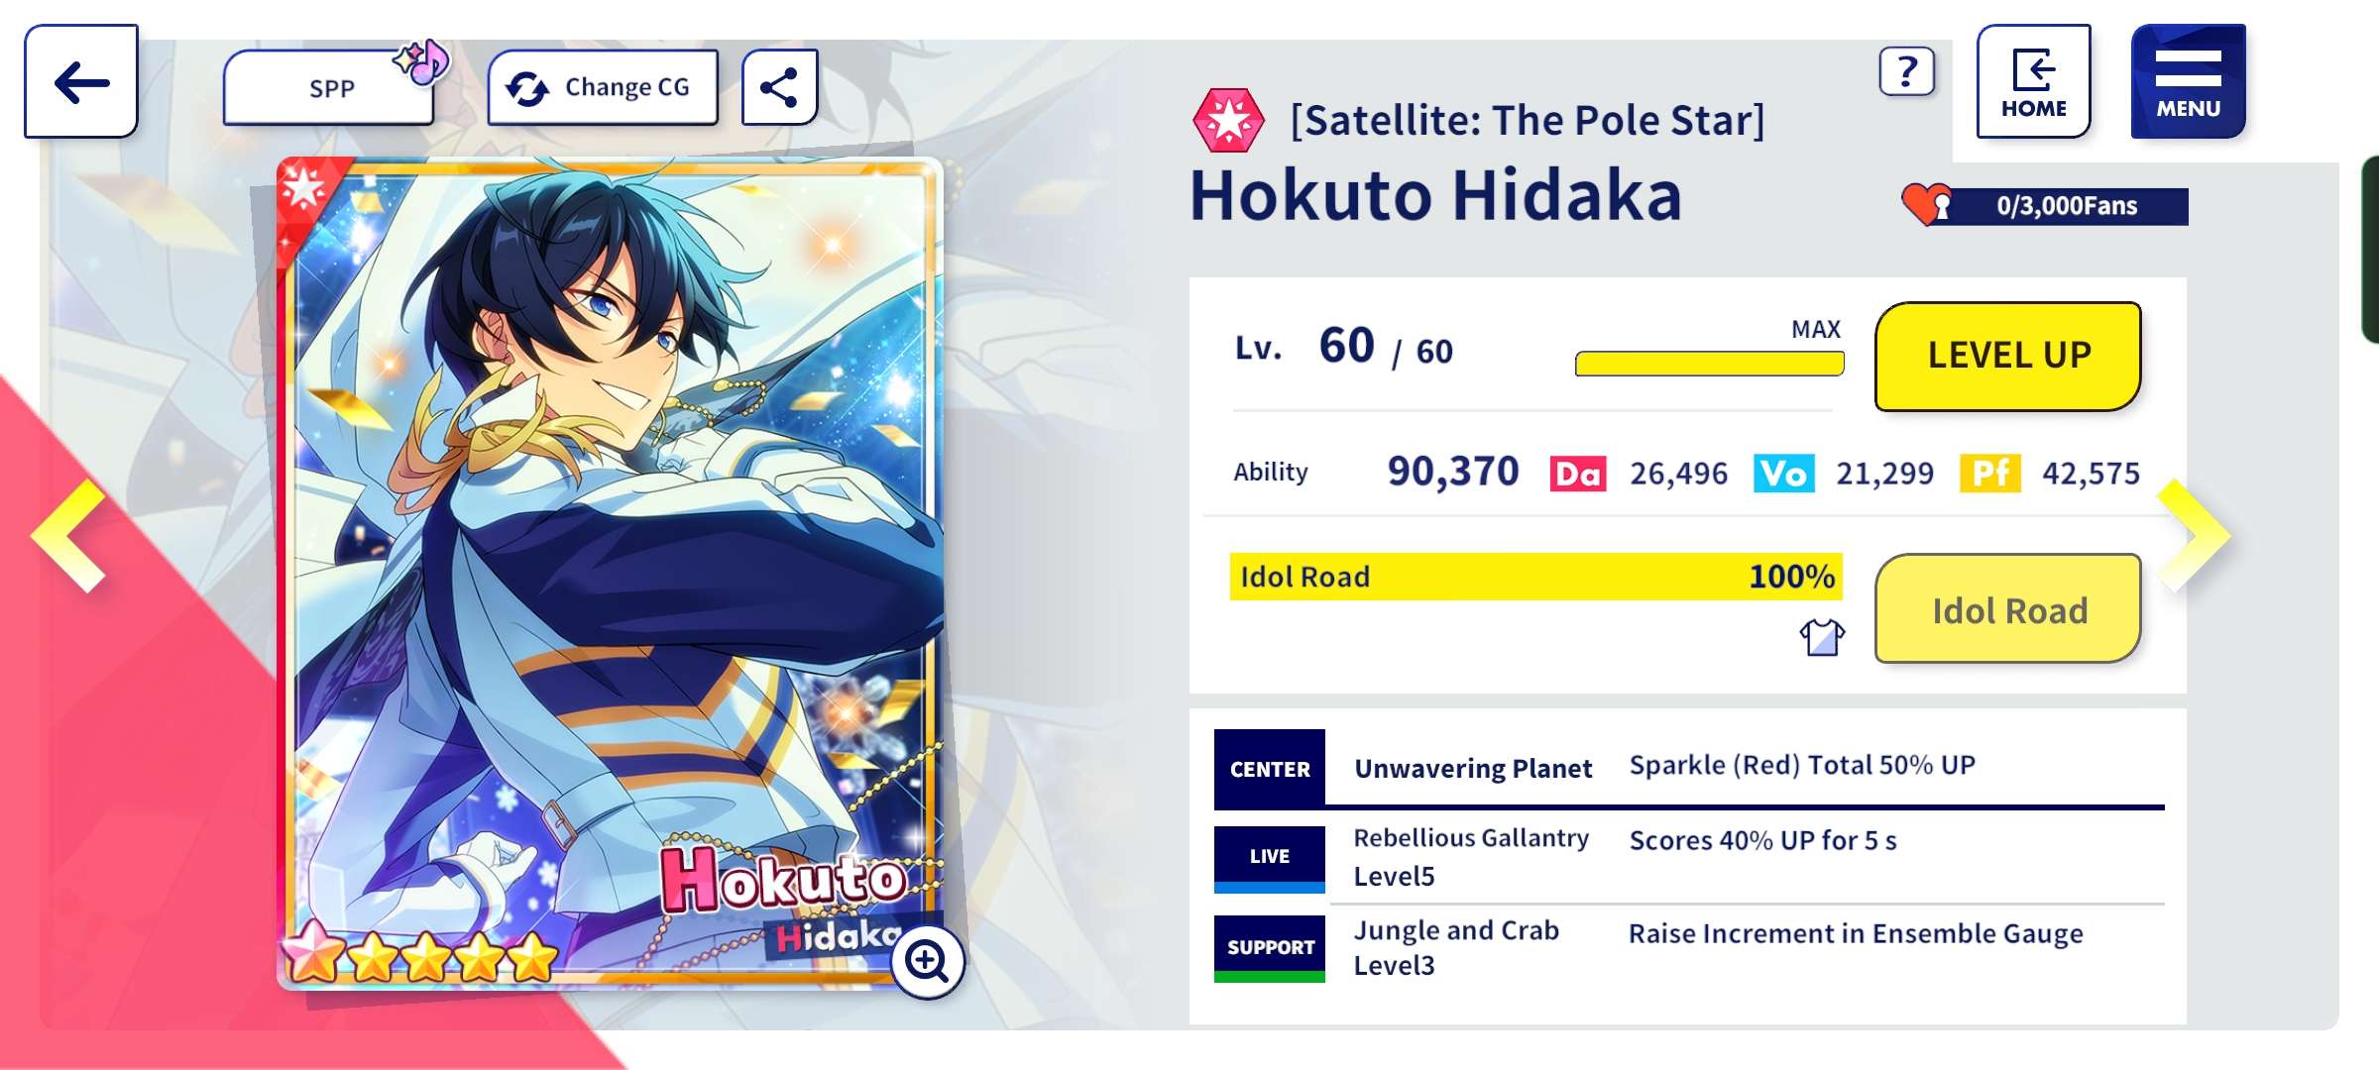Go to the HOME screen
2379x1070 pixels.
[x=2033, y=82]
